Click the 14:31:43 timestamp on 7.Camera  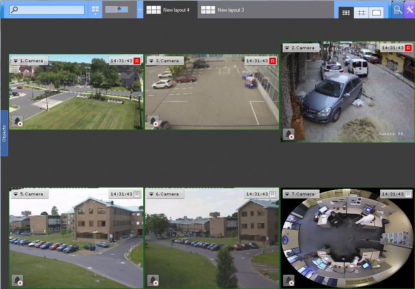coord(392,194)
